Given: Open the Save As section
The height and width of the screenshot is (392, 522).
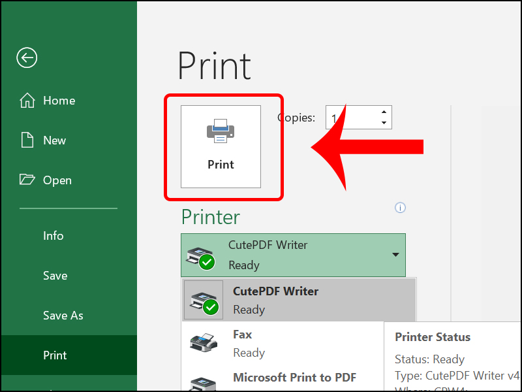Looking at the screenshot, I should click(63, 316).
